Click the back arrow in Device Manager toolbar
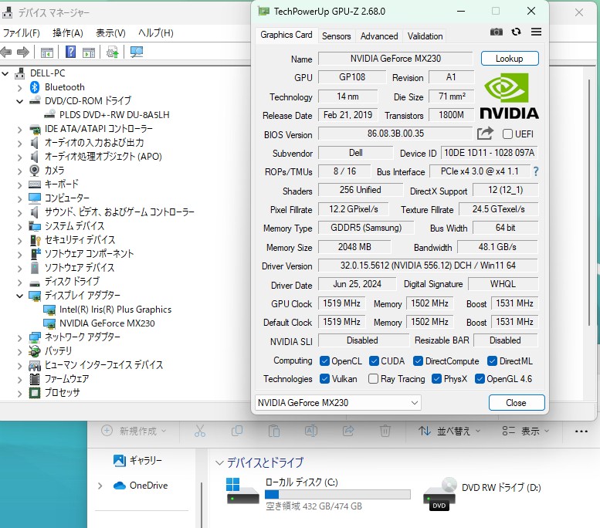The width and height of the screenshot is (600, 528). click(x=6, y=52)
